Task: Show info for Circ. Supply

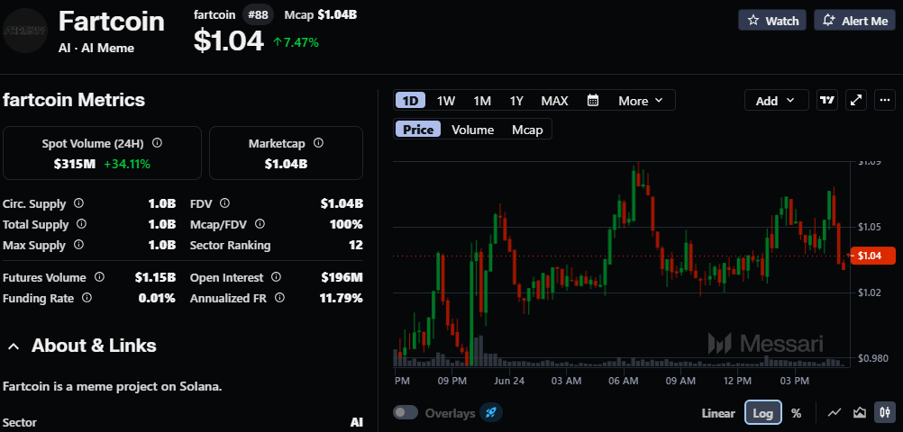Action: pos(79,203)
